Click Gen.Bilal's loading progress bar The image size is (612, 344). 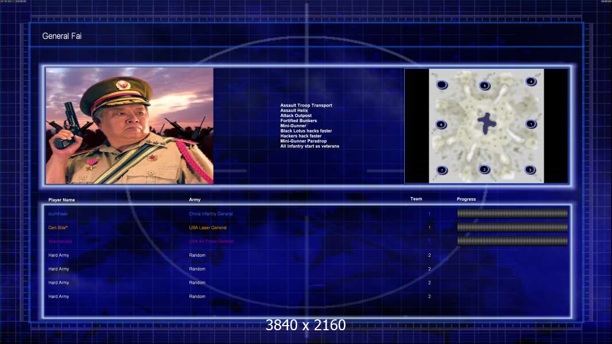point(512,228)
